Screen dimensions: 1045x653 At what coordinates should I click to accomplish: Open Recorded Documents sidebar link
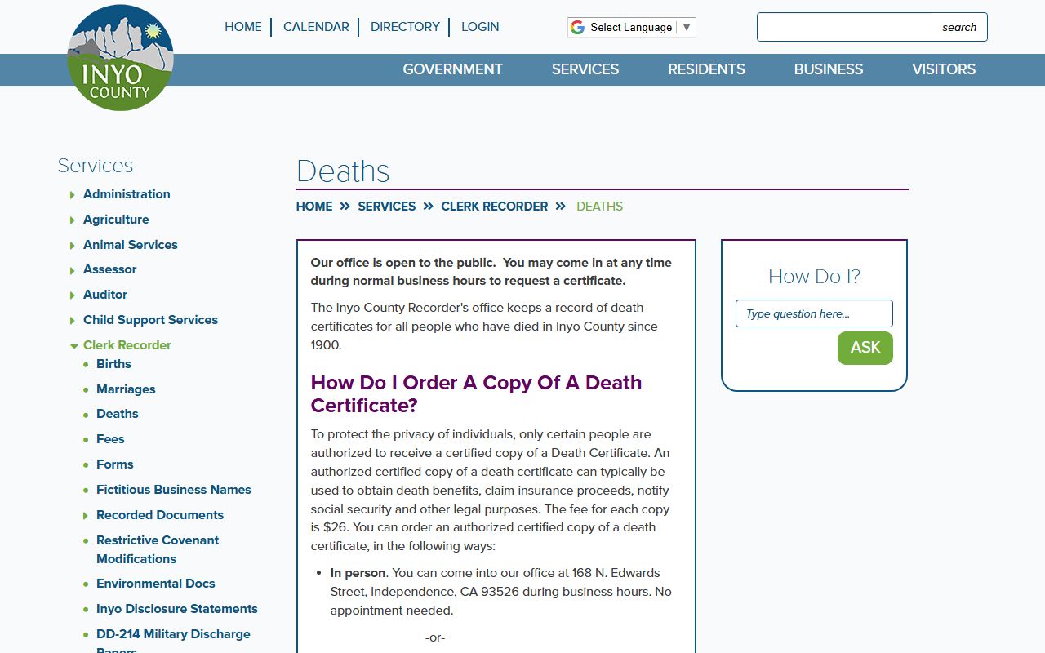[x=160, y=515]
